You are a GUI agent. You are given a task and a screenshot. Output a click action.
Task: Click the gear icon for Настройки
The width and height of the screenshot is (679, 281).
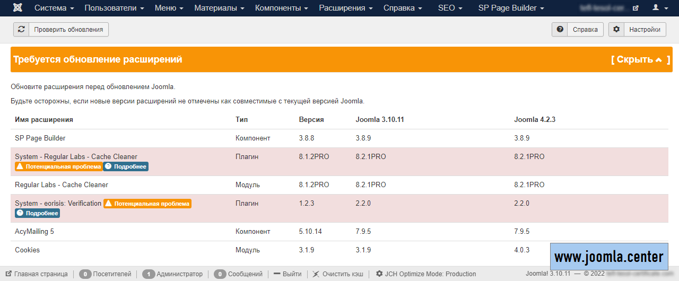click(x=616, y=30)
